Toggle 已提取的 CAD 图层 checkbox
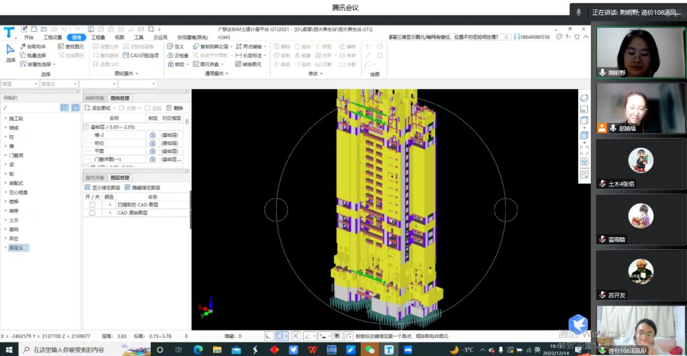This screenshot has width=687, height=356. pyautogui.click(x=92, y=205)
